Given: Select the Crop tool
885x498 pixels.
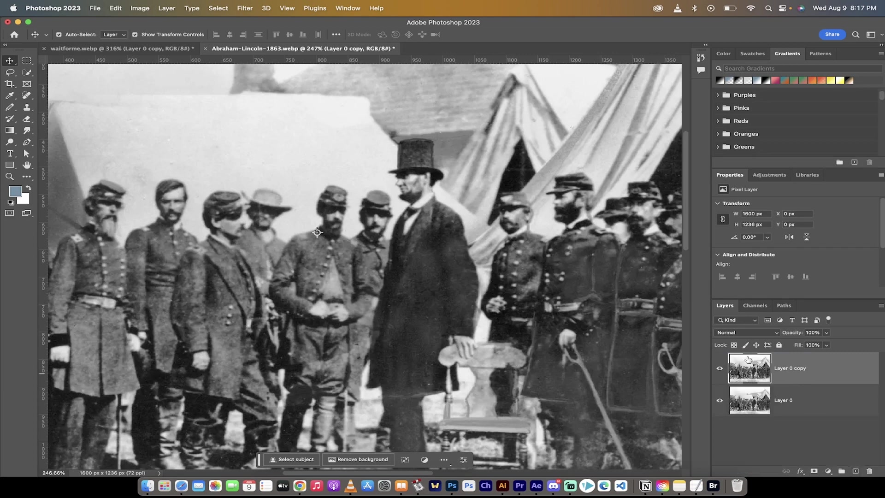Looking at the screenshot, I should point(9,84).
